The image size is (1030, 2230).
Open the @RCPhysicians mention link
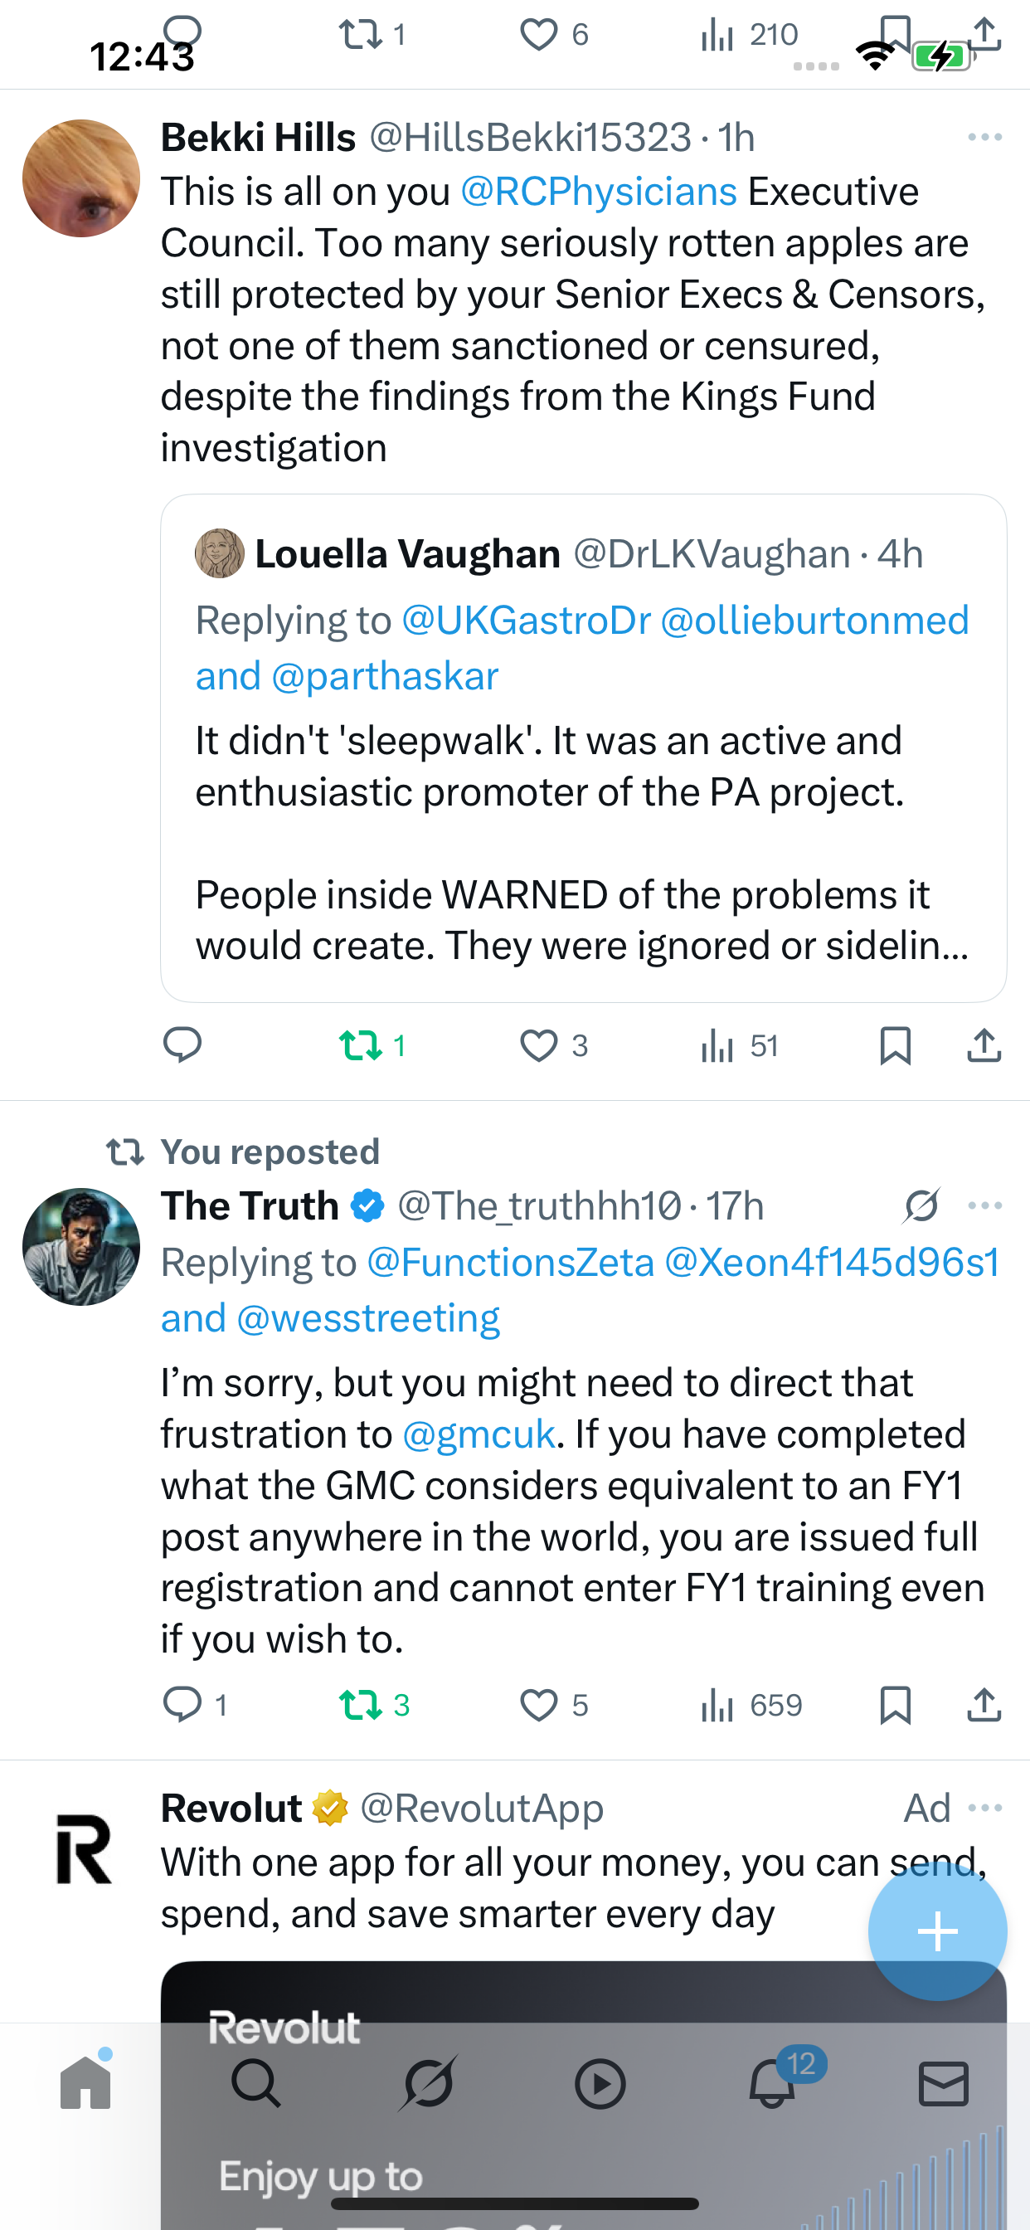tap(598, 192)
